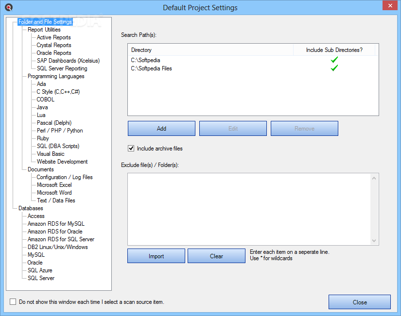Close the Default Project Settings window
The image size is (401, 316).
tap(390, 5)
